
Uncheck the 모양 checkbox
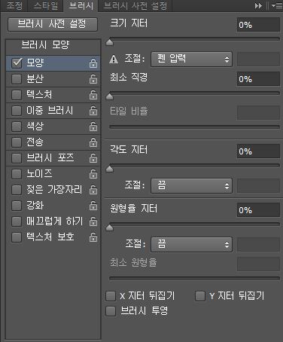[x=17, y=63]
